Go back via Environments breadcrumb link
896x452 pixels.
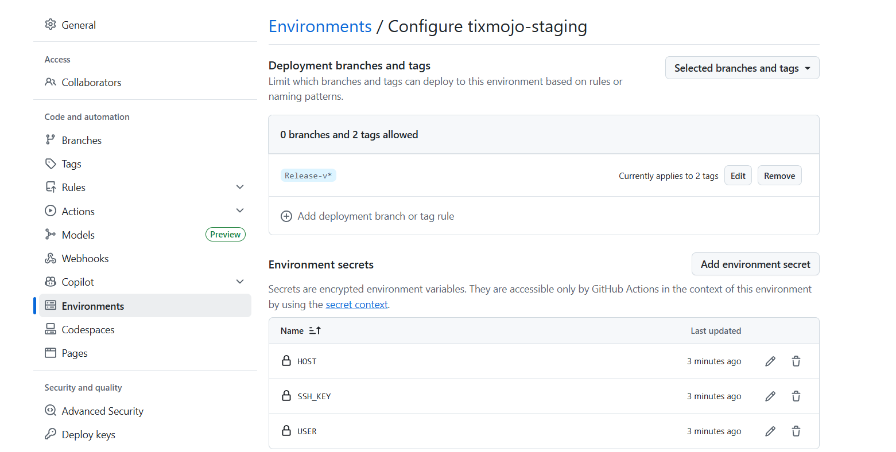click(320, 26)
